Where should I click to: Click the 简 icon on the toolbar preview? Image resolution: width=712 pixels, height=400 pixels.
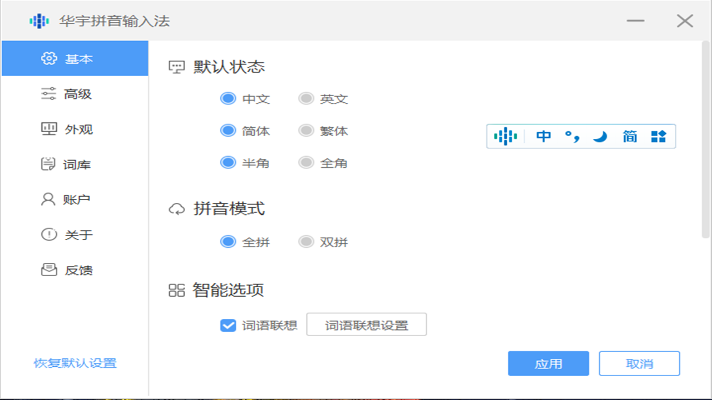click(x=630, y=136)
